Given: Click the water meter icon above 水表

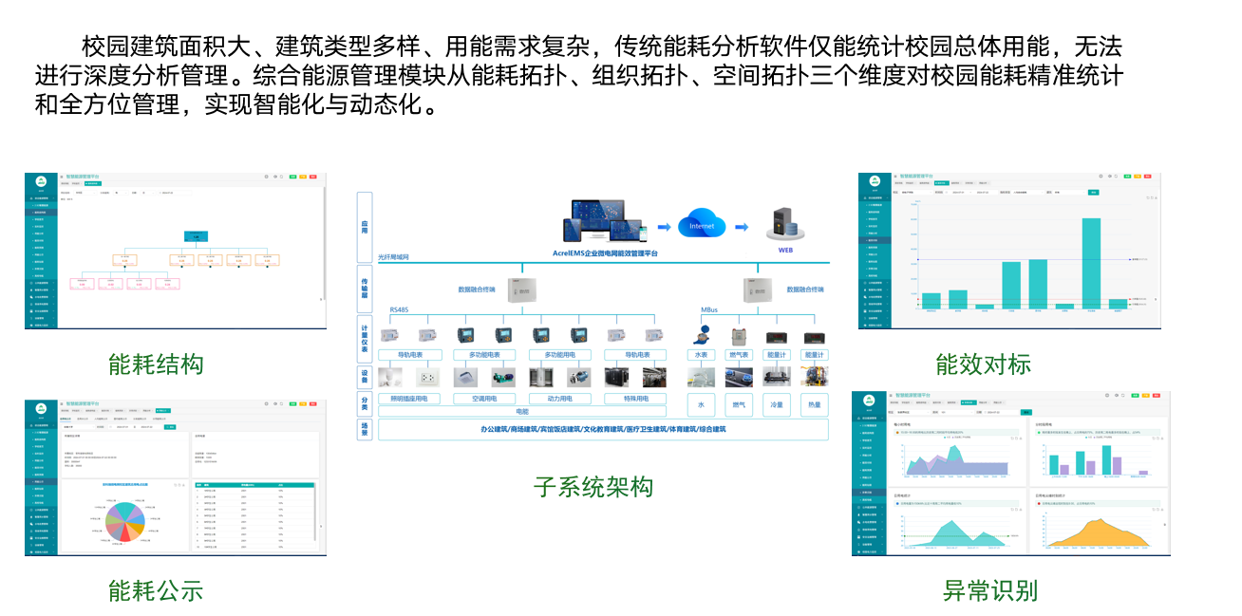Looking at the screenshot, I should [x=701, y=335].
